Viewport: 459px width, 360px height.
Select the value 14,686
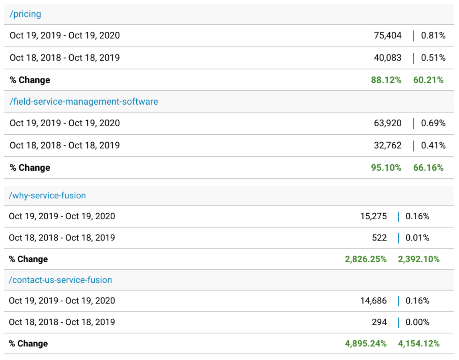374,301
